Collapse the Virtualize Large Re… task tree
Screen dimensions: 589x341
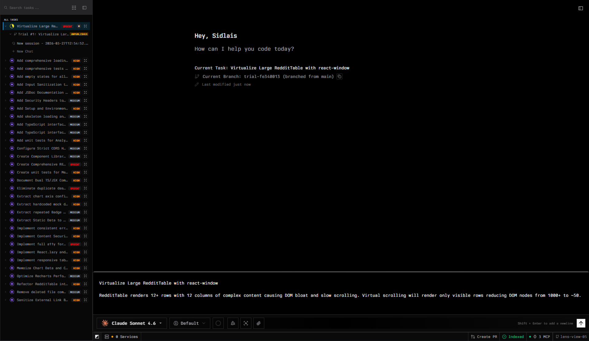[x=6, y=26]
